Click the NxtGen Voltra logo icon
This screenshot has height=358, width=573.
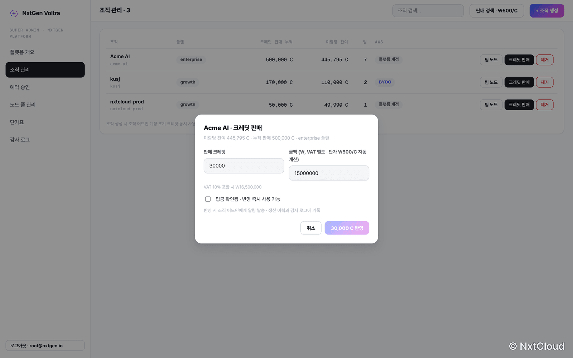pos(14,13)
